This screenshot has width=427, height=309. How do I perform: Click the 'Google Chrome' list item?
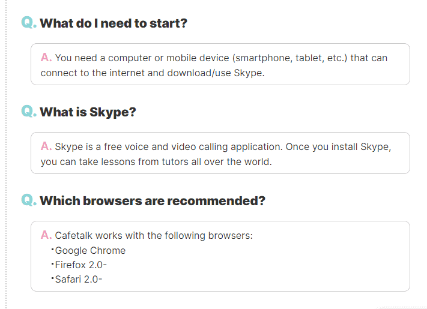[90, 251]
